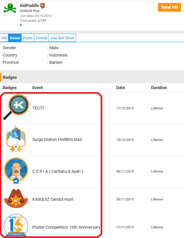The image size is (184, 238).
Task: Click the date 17/11/2015
Action: pos(125,227)
